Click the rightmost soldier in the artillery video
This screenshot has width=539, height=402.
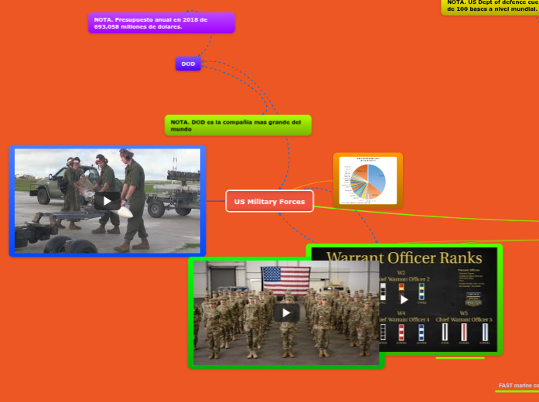coord(134,197)
